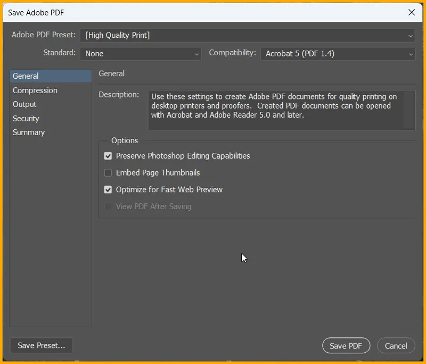The height and width of the screenshot is (364, 426).
Task: View the Summary section
Action: [x=29, y=132]
